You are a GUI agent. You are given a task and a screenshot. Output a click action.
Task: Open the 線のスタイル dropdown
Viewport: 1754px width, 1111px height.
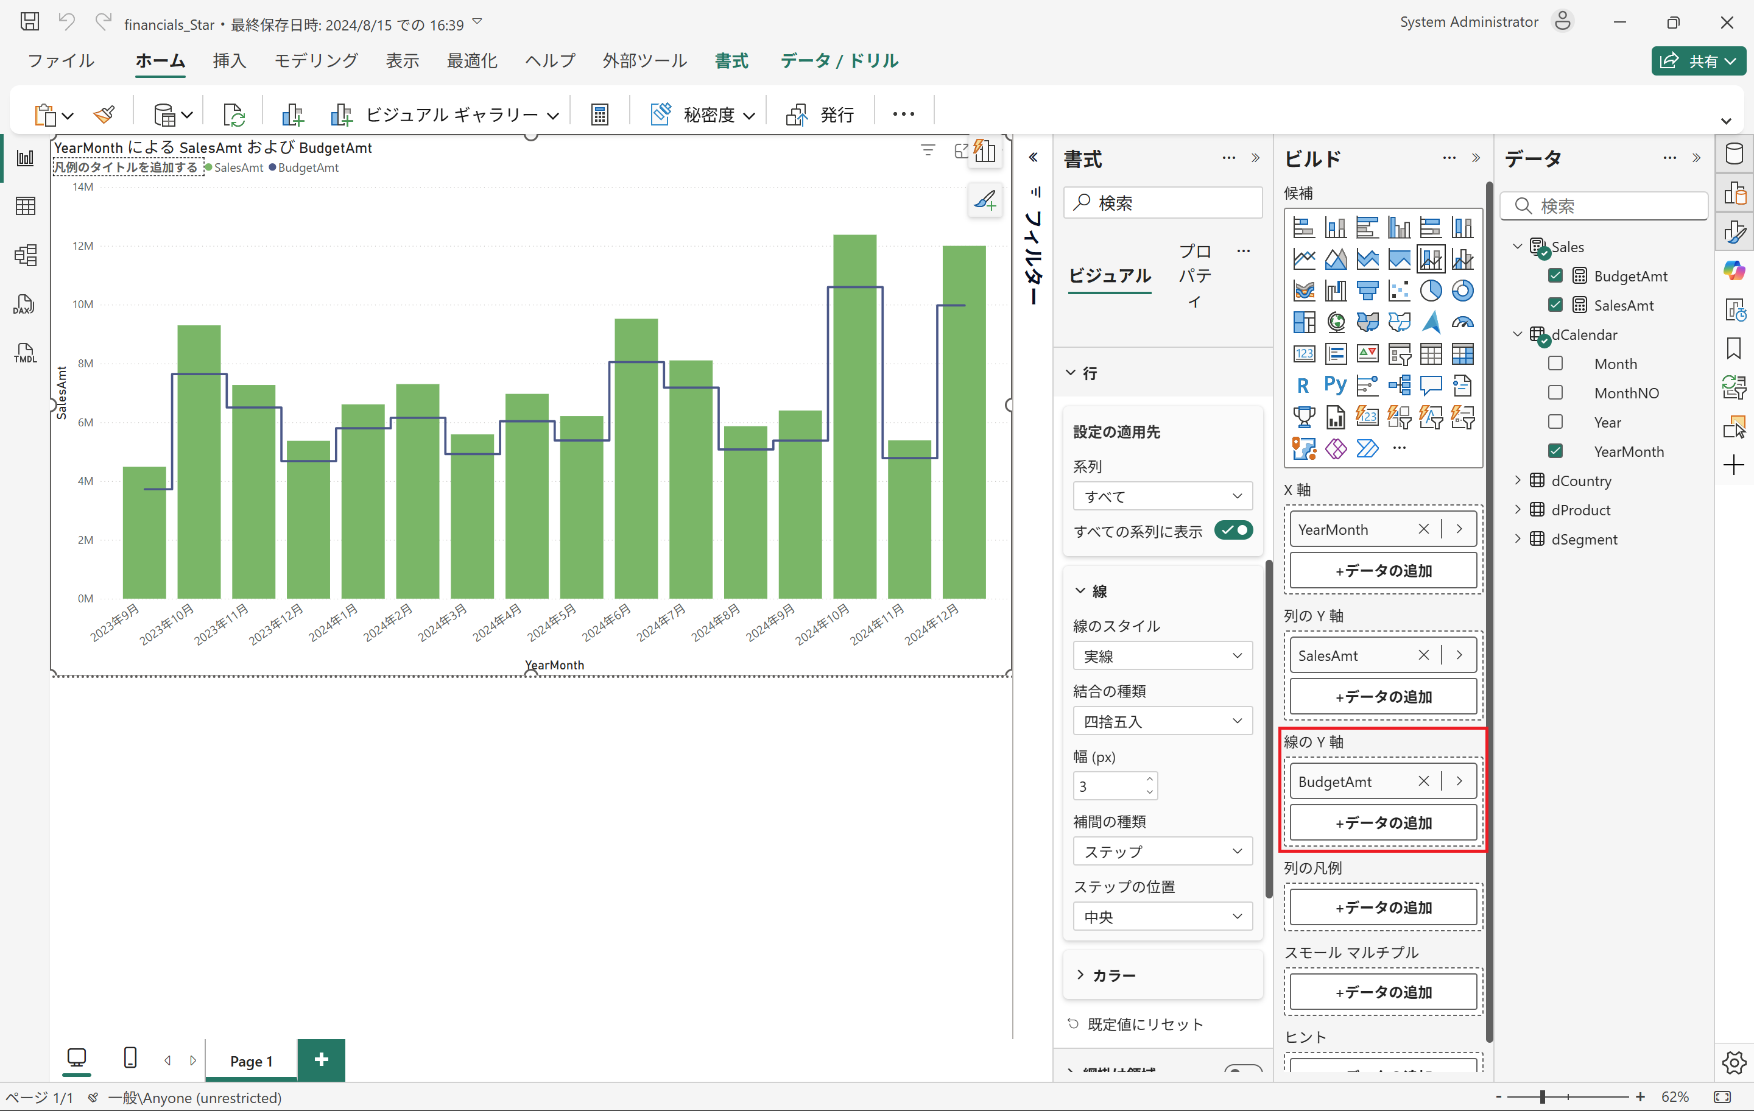pyautogui.click(x=1162, y=657)
